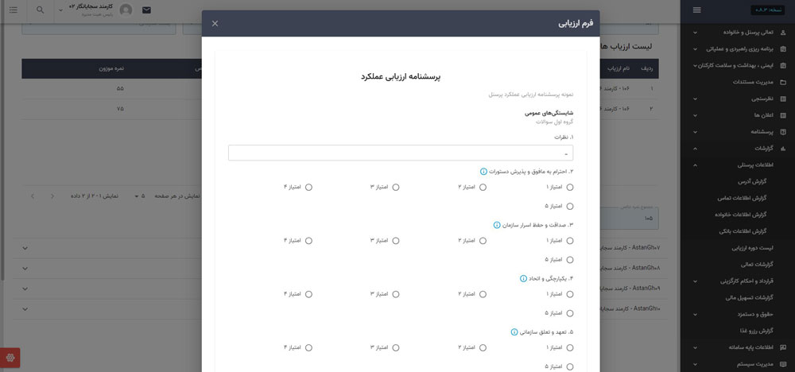The height and width of the screenshot is (372, 795).
Task: Click info icon next to صداقت و حفظ اسرار
Action: [x=497, y=225]
